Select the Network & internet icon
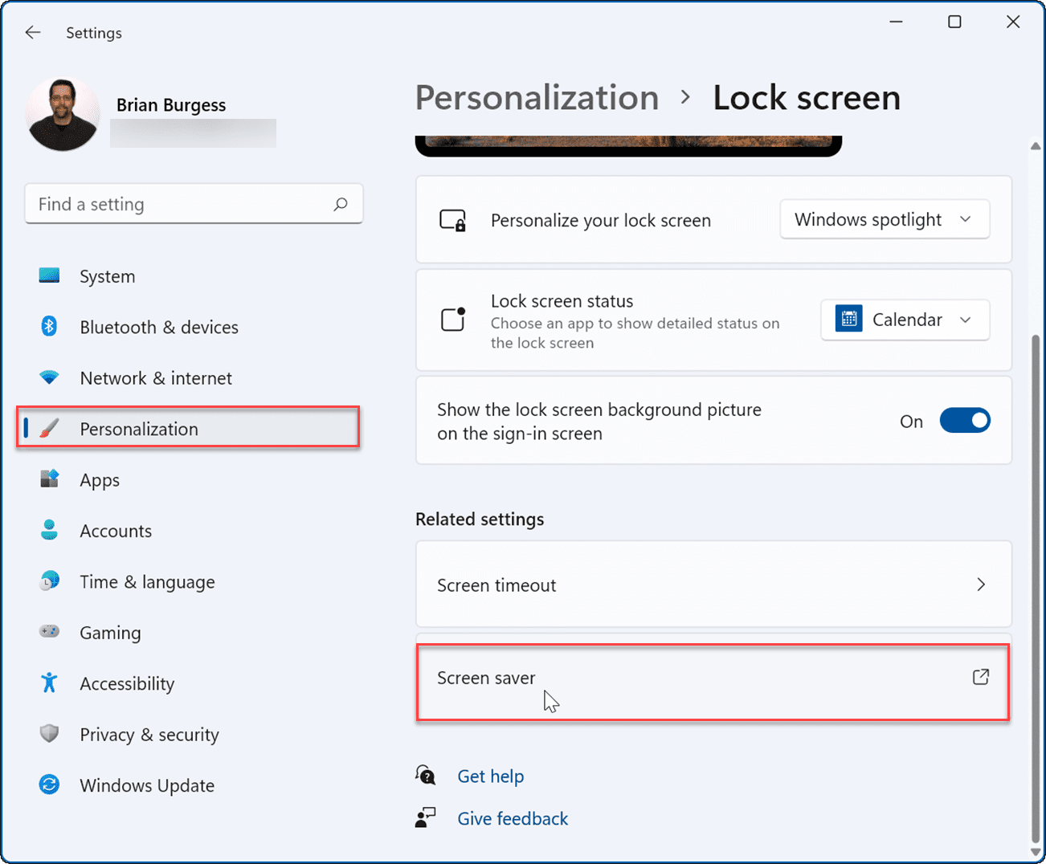Viewport: 1046px width, 864px height. click(49, 377)
